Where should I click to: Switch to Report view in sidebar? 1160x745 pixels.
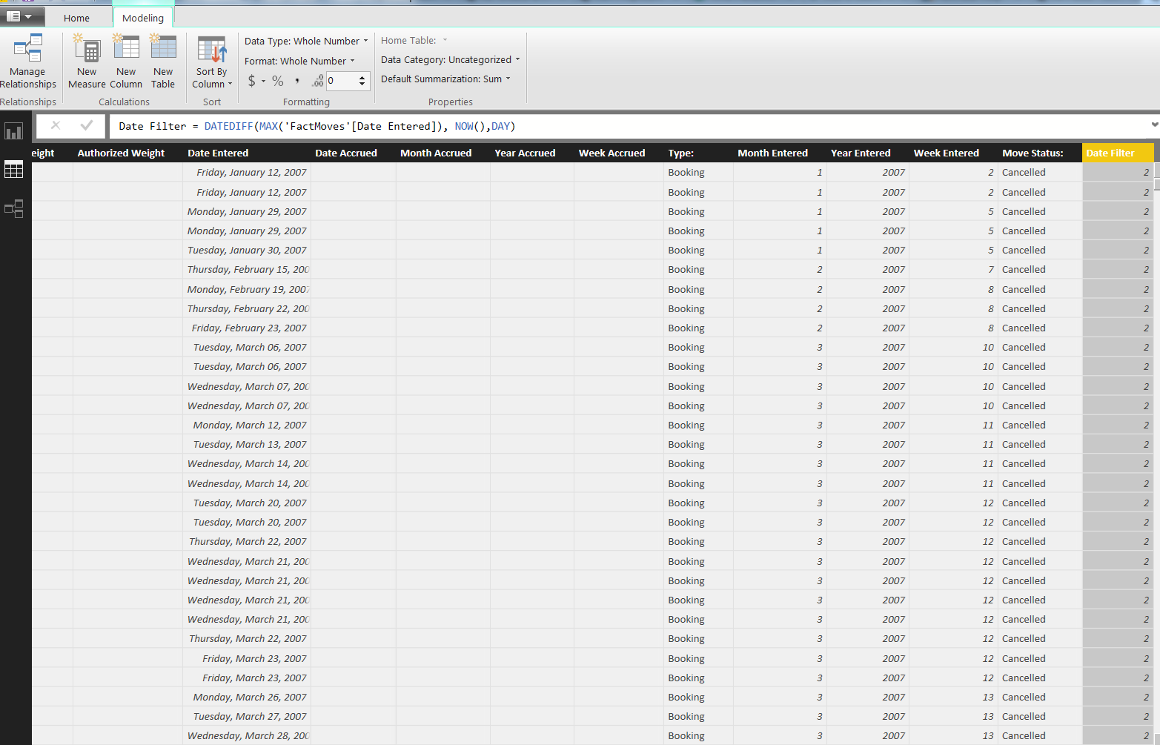pyautogui.click(x=14, y=132)
